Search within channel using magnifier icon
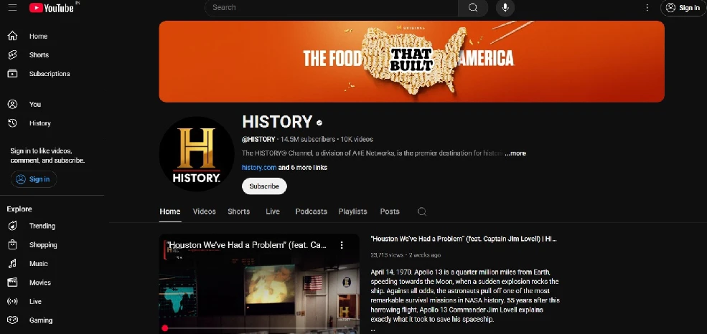This screenshot has width=707, height=334. click(422, 211)
